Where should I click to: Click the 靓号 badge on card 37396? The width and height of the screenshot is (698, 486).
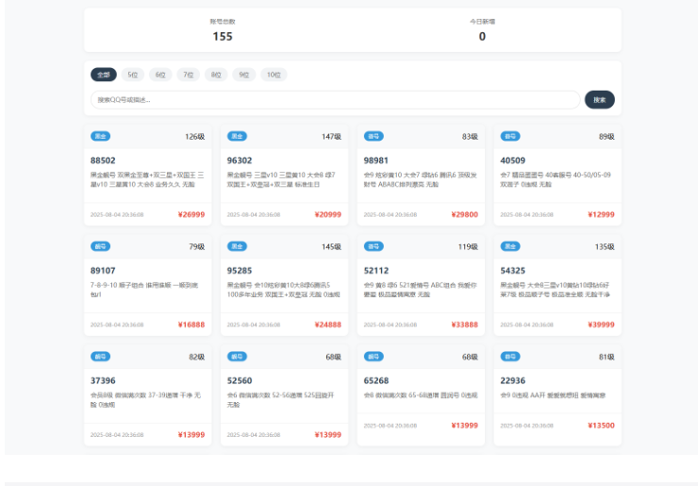(100, 357)
